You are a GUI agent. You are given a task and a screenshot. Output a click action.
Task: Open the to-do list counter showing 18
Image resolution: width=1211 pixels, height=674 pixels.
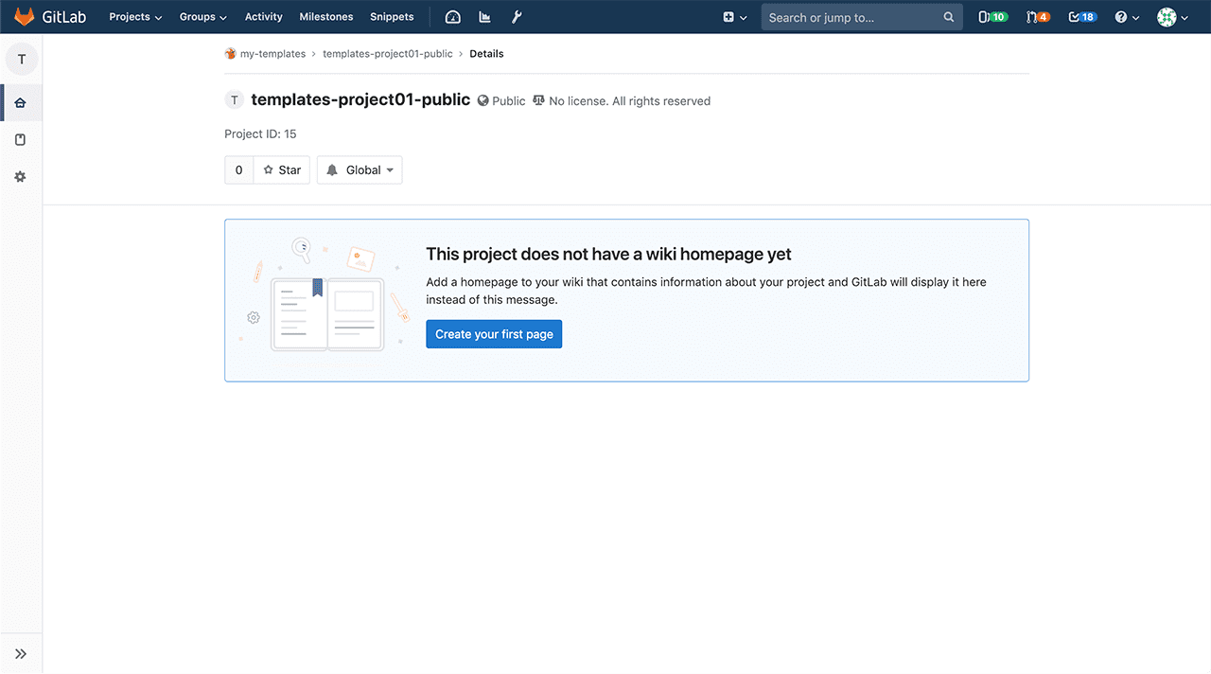click(x=1081, y=16)
